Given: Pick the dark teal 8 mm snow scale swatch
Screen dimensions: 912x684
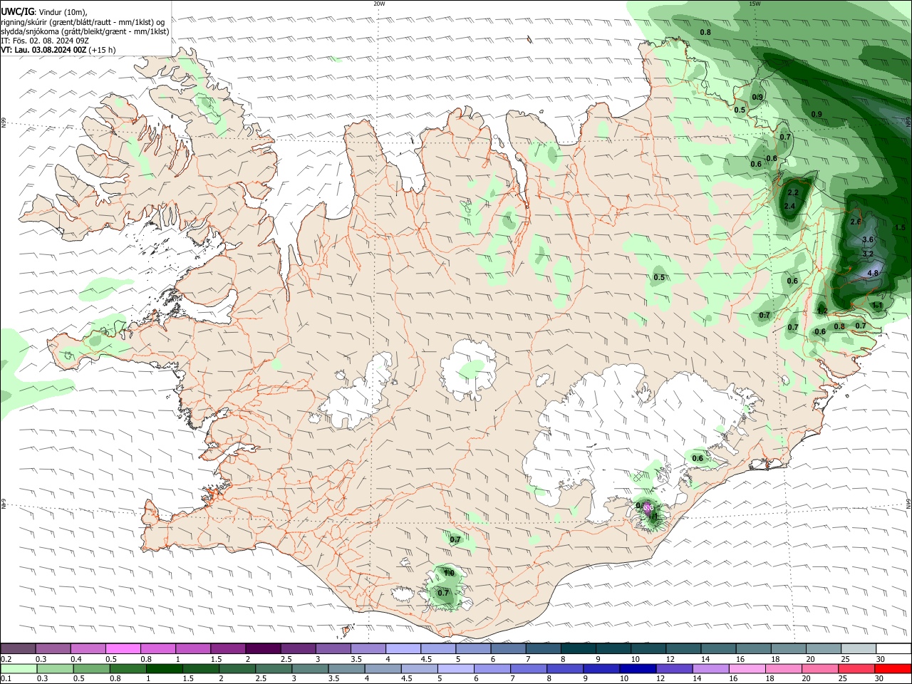Looking at the screenshot, I should click(579, 648).
